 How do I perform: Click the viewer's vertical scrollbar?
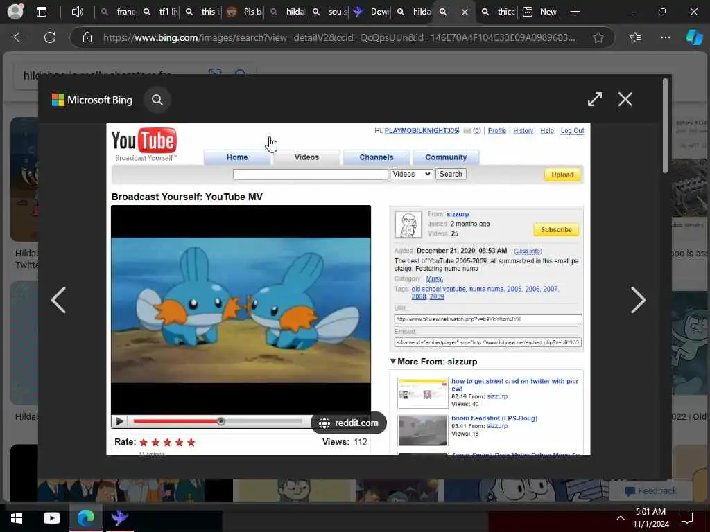click(665, 126)
